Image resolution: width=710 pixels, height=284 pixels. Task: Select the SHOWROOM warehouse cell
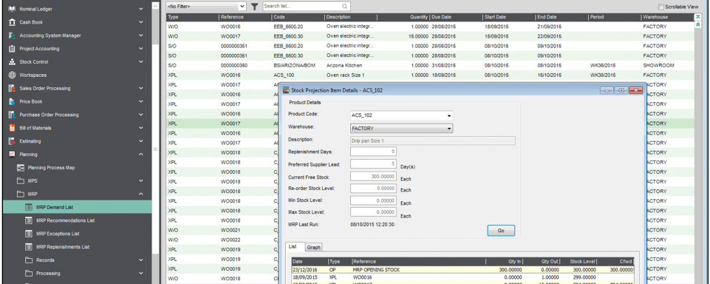pyautogui.click(x=667, y=65)
